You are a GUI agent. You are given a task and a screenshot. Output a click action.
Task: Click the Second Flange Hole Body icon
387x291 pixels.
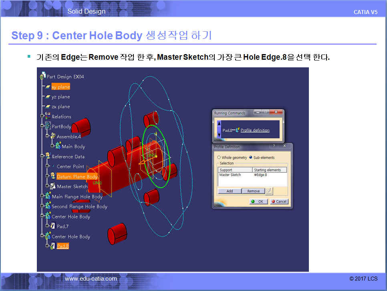coord(48,206)
